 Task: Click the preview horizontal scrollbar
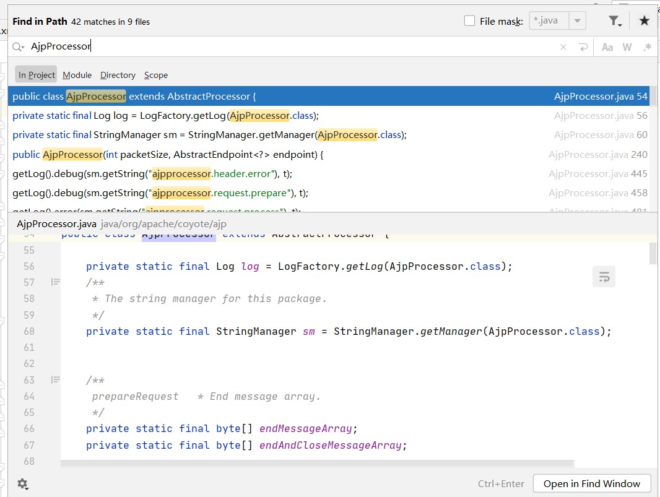pos(318,464)
